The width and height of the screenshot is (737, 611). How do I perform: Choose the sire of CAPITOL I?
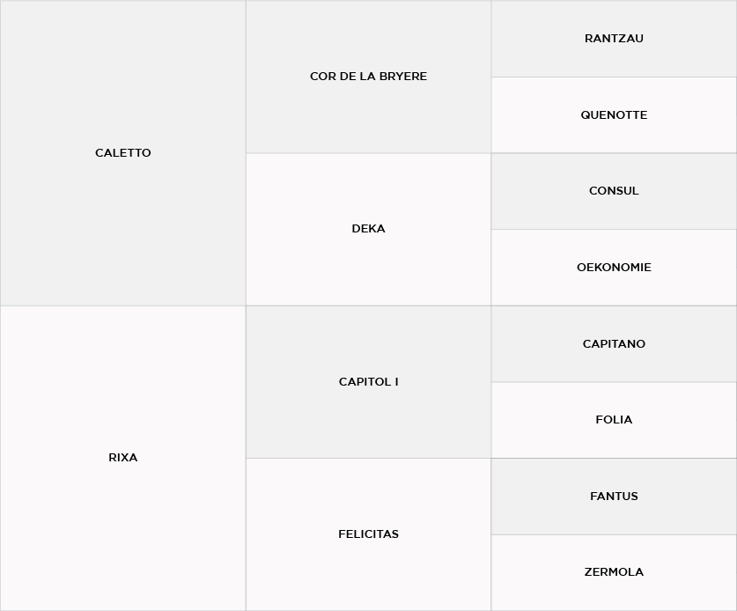tap(614, 344)
